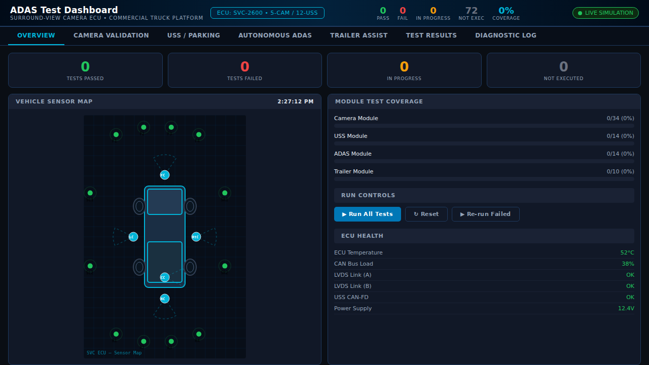
Task: Open the TRAILER ASSIST tab
Action: 358,35
